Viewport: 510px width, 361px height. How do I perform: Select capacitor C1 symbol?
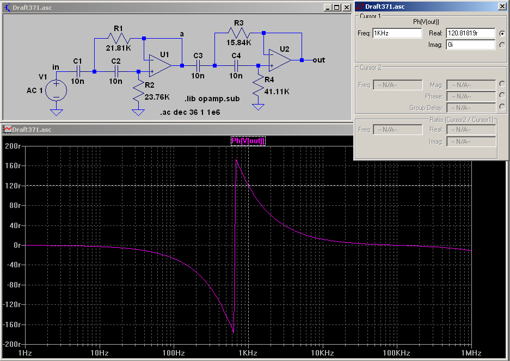(78, 71)
